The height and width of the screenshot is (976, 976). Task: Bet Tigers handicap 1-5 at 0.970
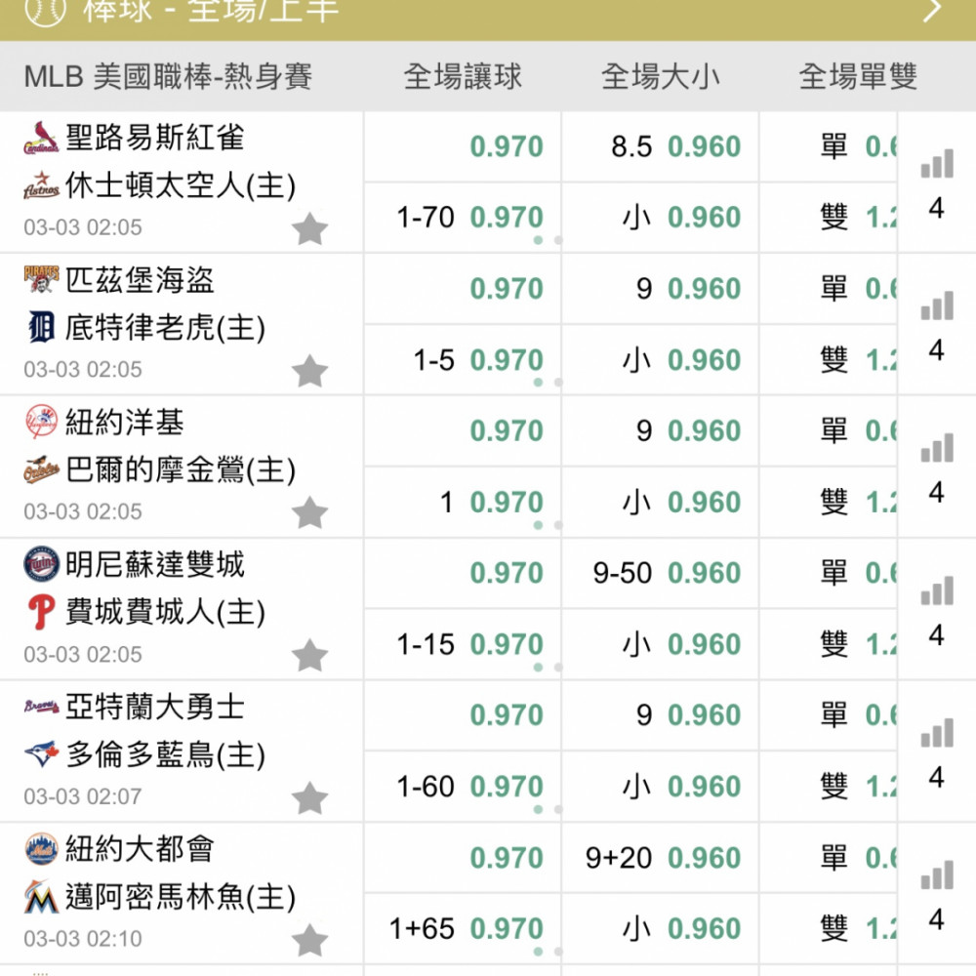point(463,360)
